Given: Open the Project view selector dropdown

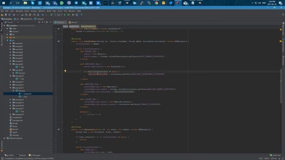Looking at the screenshot, I should tap(12, 22).
